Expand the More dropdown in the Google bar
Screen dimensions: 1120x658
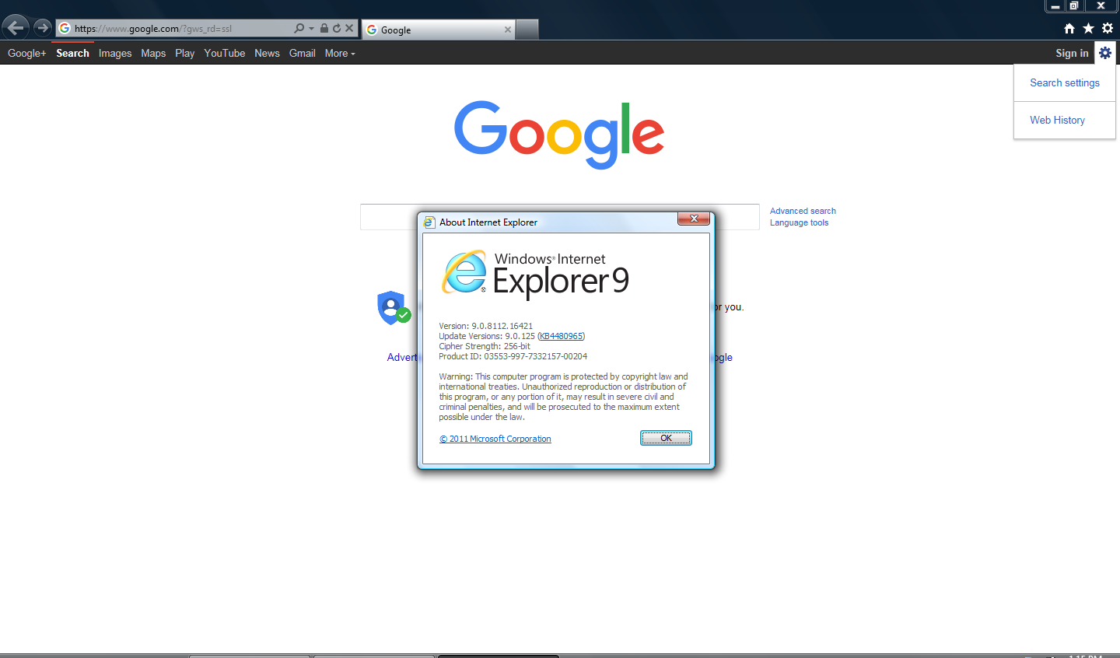[340, 53]
